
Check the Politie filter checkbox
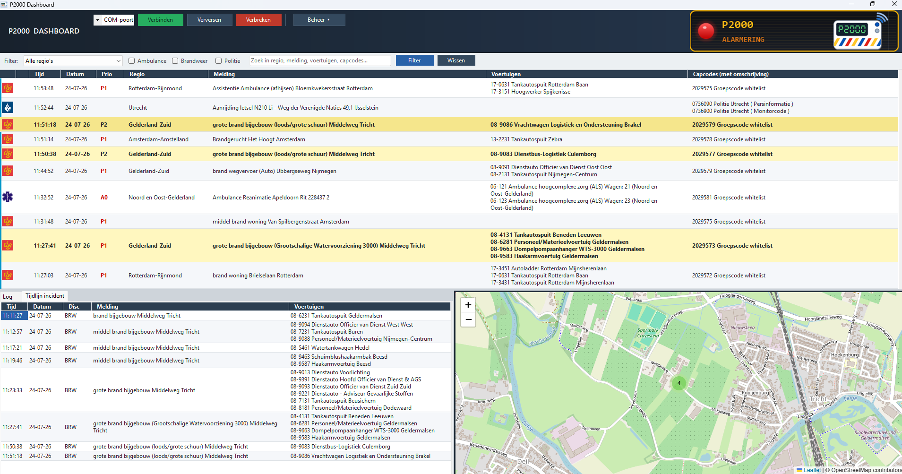[219, 60]
